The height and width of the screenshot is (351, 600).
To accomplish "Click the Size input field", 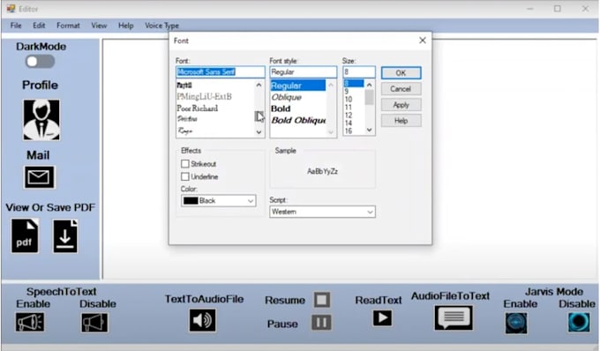I will coord(359,72).
